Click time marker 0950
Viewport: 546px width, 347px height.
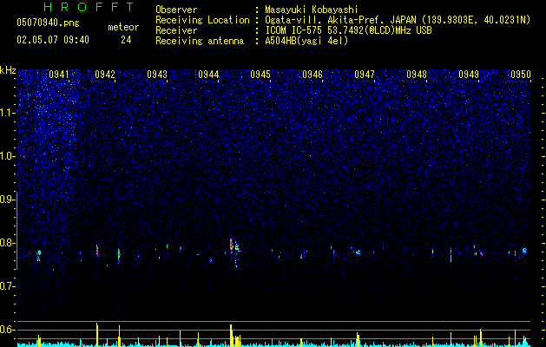521,75
